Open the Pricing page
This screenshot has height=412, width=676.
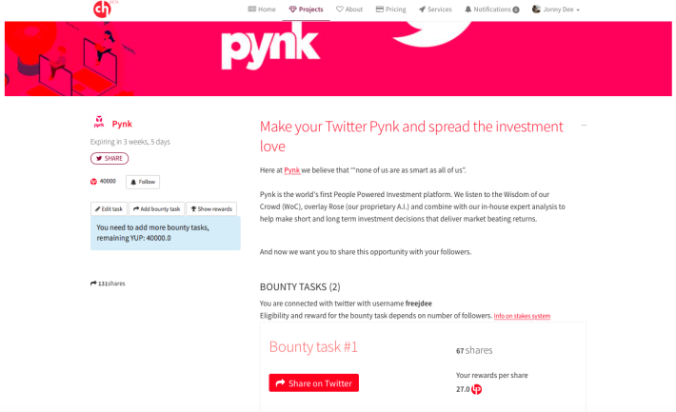391,10
